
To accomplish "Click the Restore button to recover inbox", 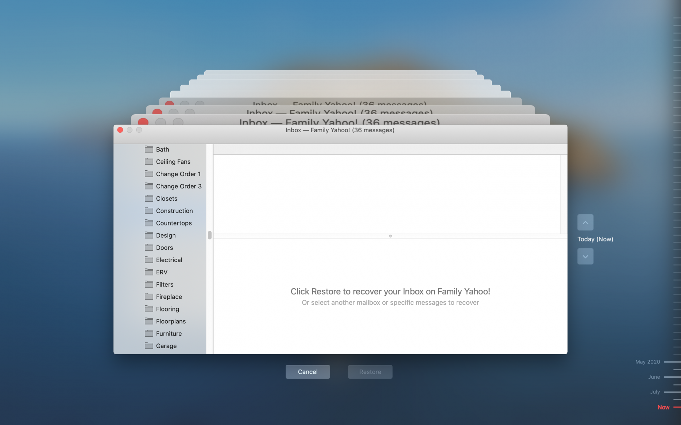I will pos(370,372).
